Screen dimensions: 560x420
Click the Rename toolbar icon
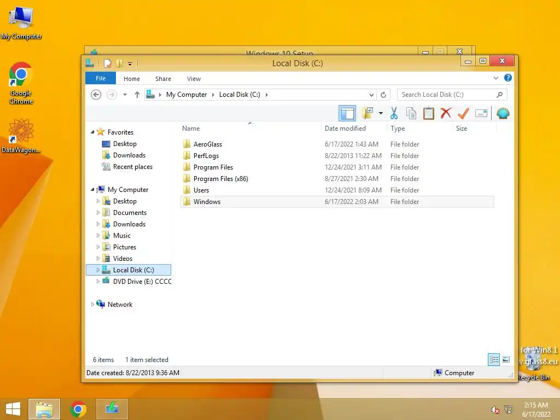click(481, 114)
